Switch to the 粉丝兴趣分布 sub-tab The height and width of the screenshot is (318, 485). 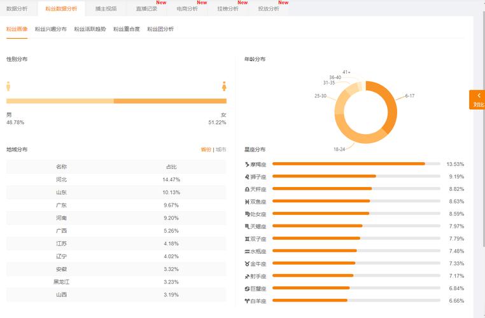click(x=50, y=29)
